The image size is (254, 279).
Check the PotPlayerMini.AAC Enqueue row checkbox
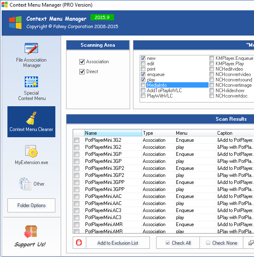77,196
